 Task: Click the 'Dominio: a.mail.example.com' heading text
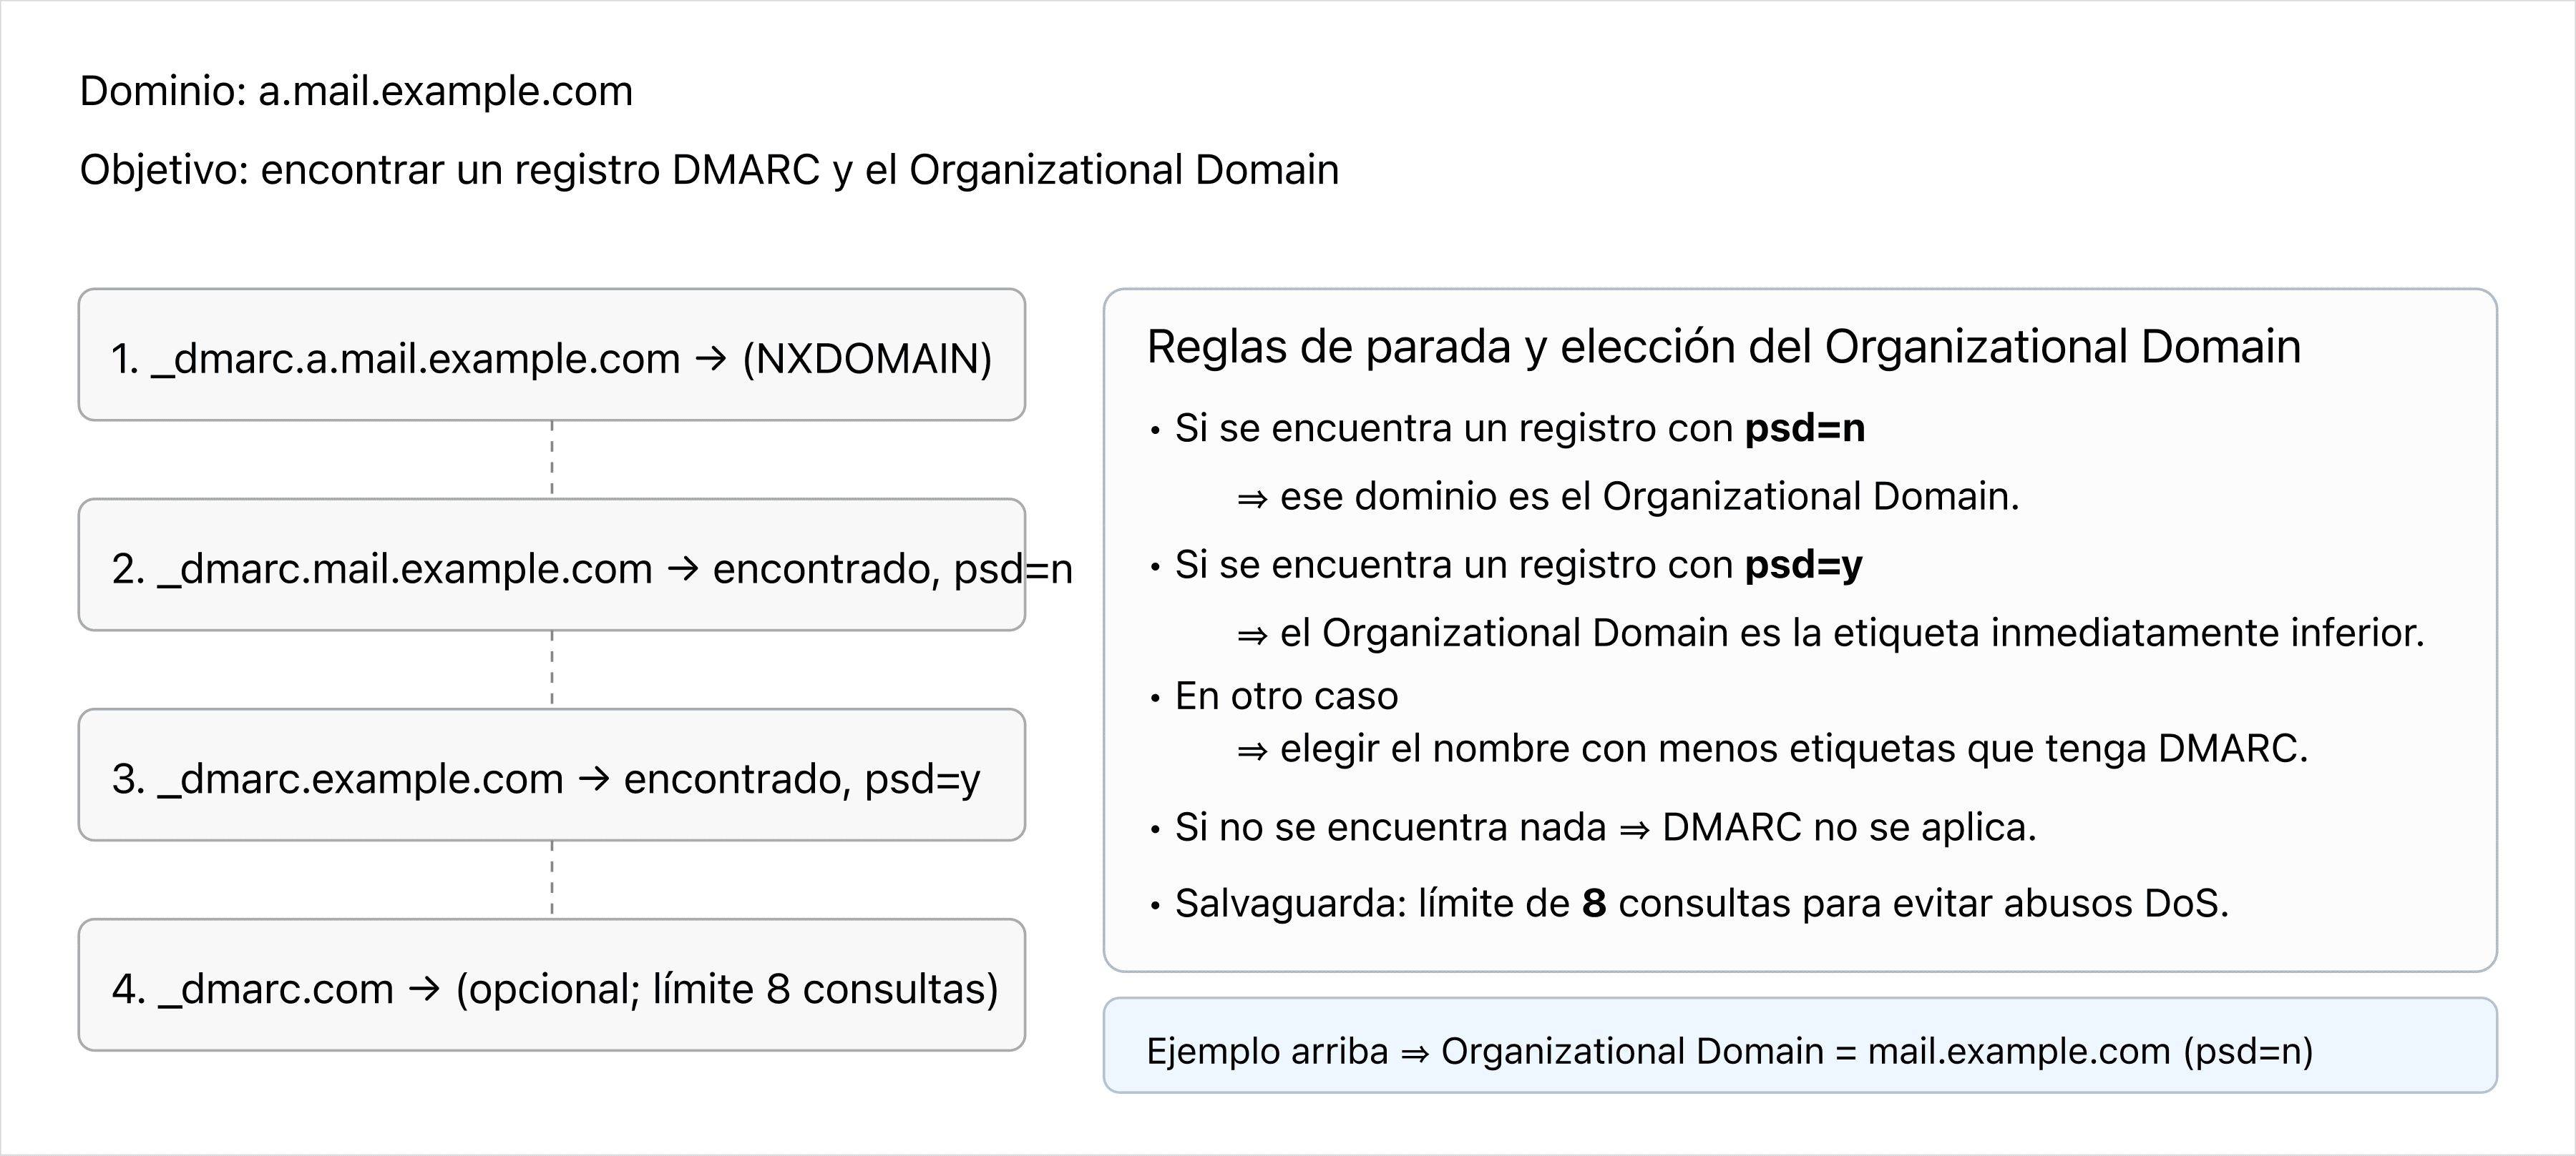pos(356,92)
